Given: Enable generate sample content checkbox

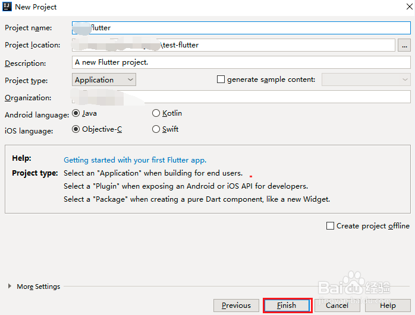Looking at the screenshot, I should click(x=221, y=79).
